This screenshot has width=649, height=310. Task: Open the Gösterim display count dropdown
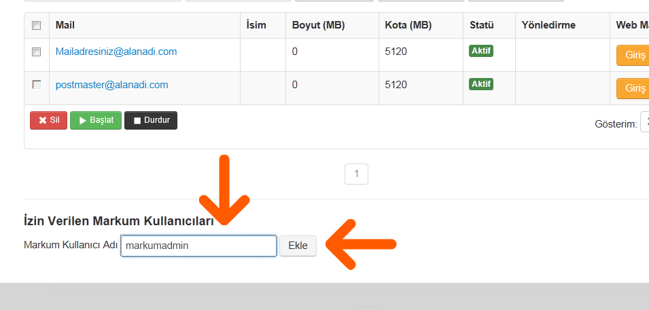(x=644, y=122)
